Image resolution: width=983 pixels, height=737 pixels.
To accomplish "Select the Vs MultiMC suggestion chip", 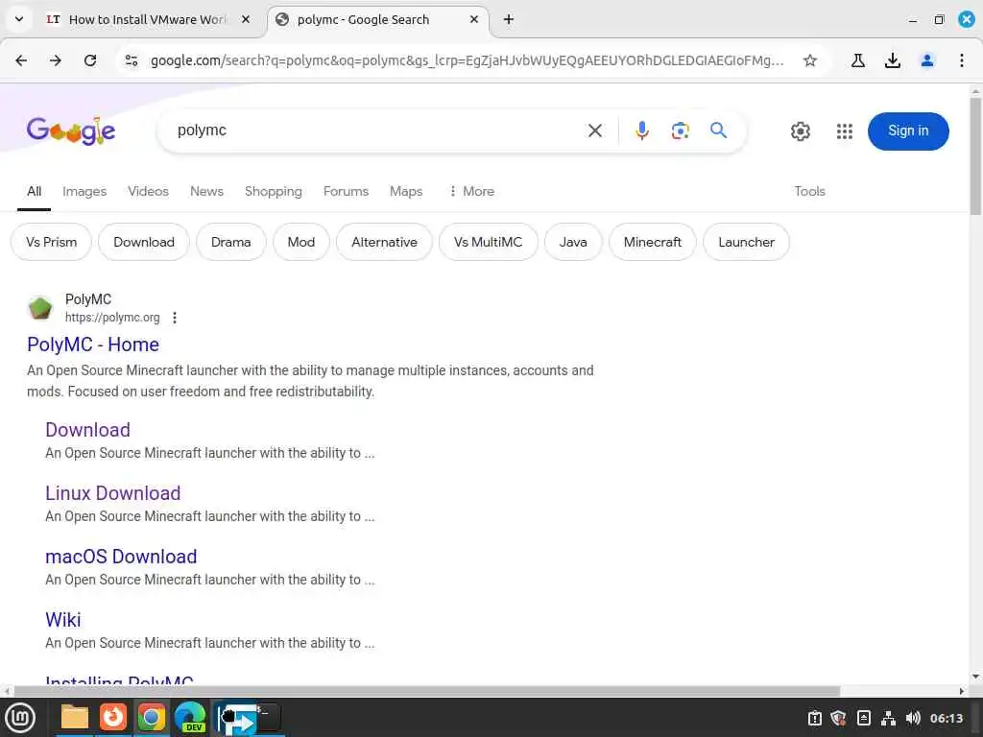I will [x=488, y=242].
